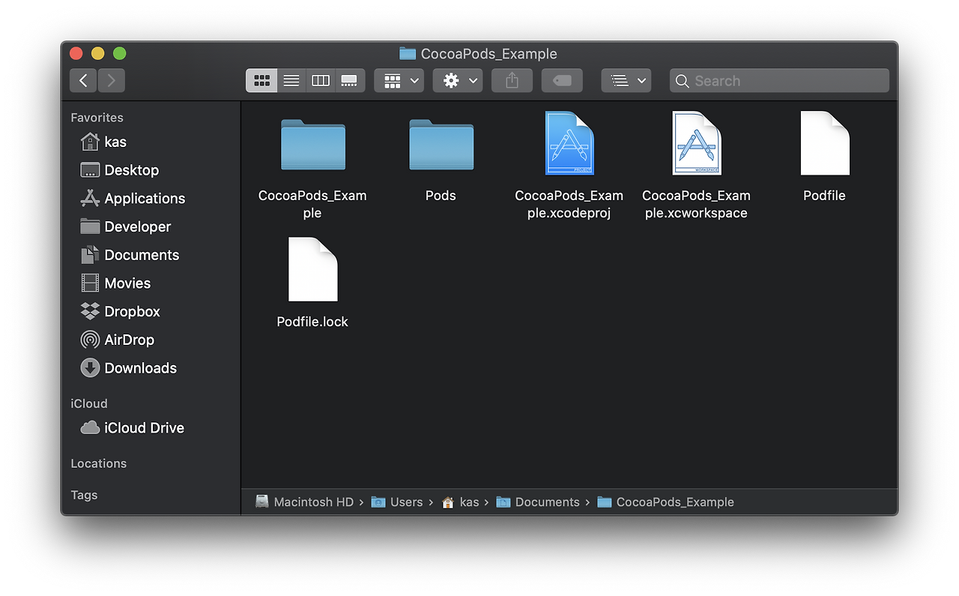
Task: Click the 'Podfile.lock' file name label
Action: point(312,322)
